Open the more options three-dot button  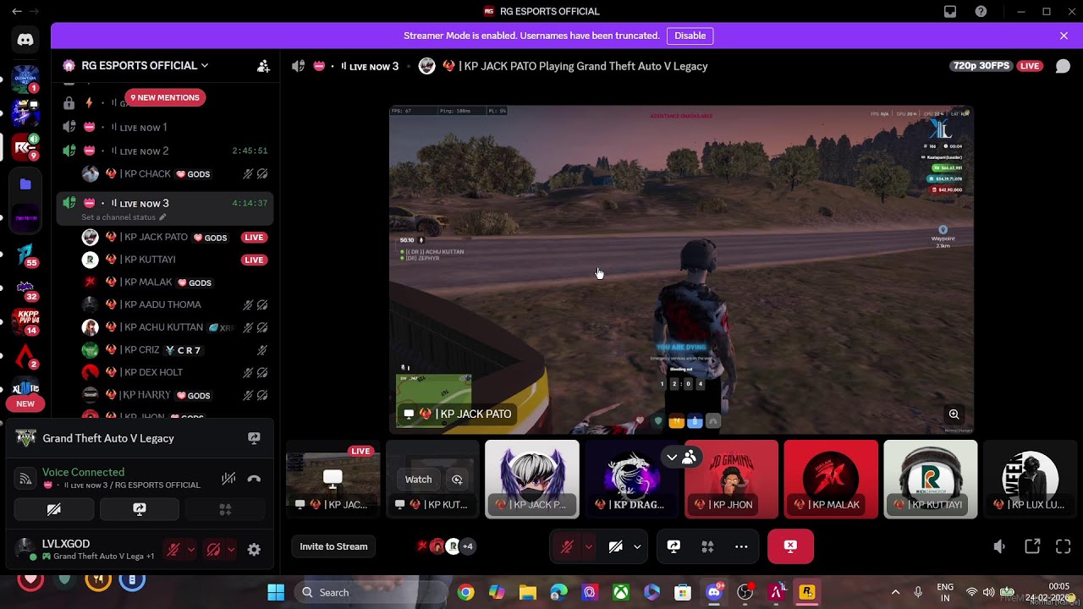[741, 546]
